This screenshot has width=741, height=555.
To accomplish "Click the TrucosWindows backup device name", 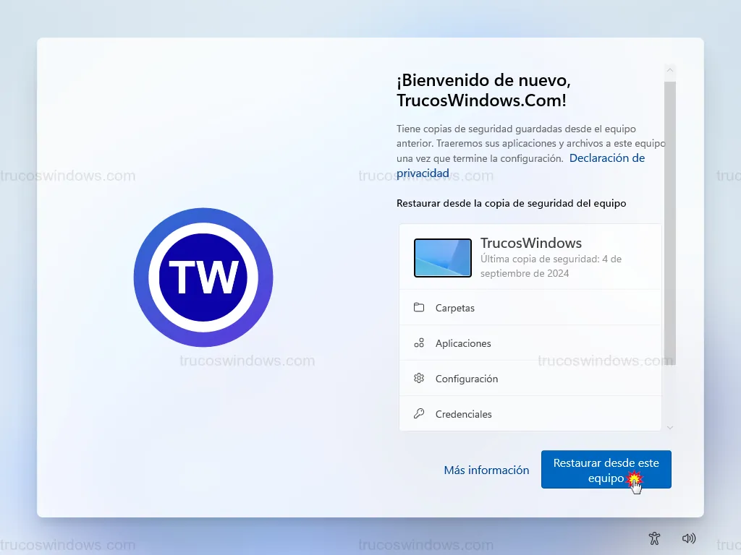I will click(x=531, y=243).
